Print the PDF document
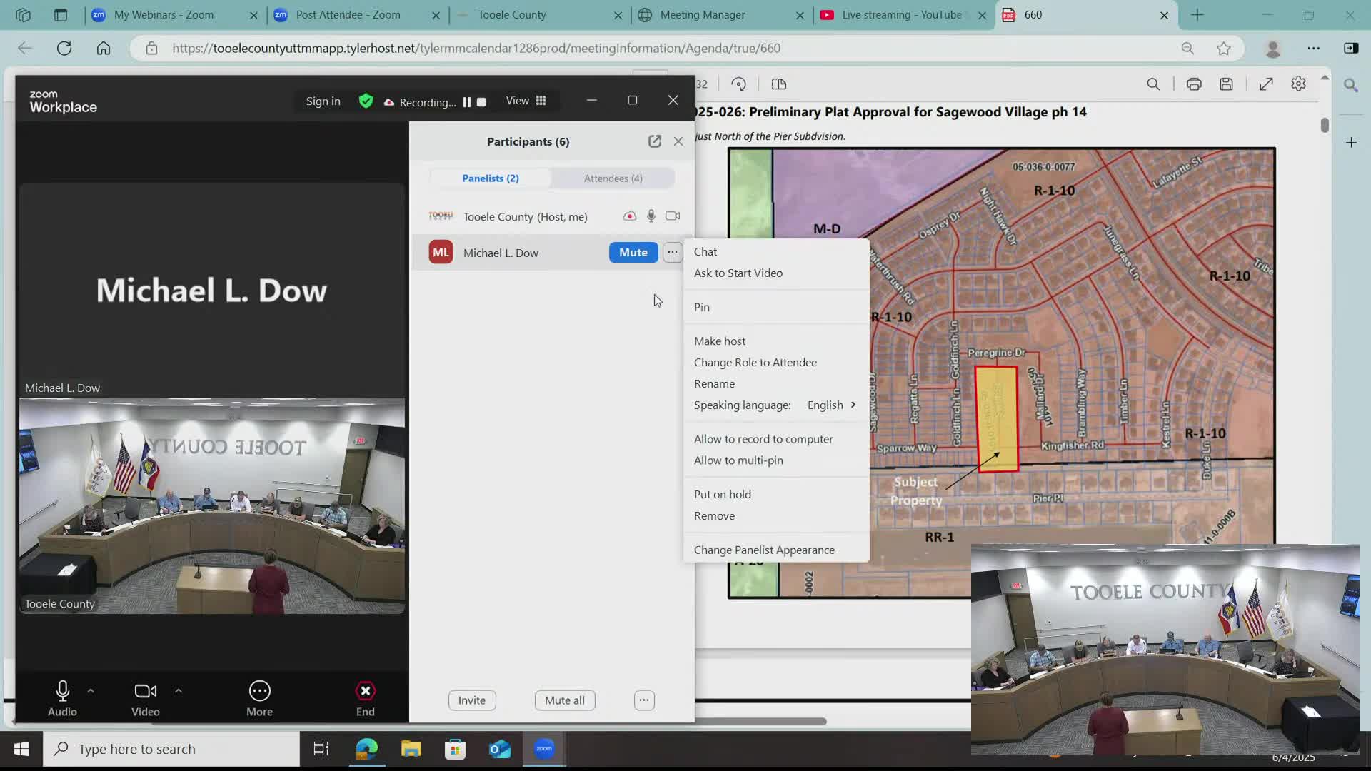 (1194, 84)
